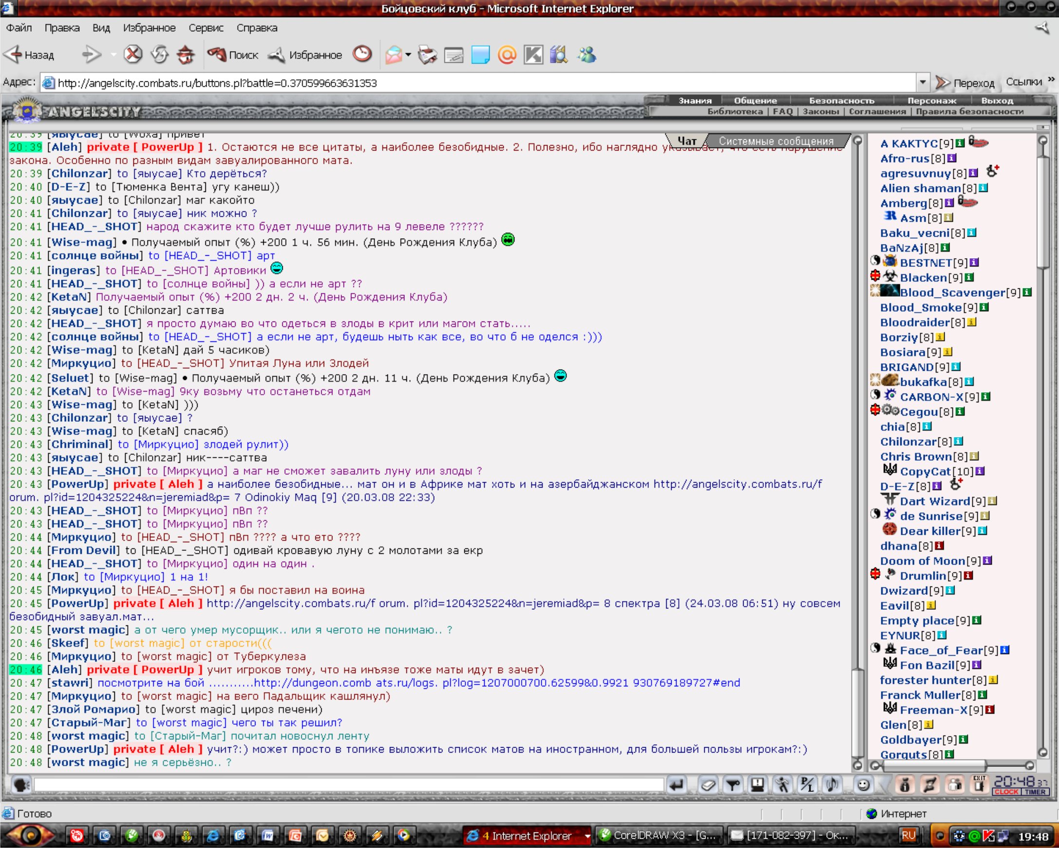Open the Правка menu
Viewport: 1059px width, 848px height.
tap(62, 28)
